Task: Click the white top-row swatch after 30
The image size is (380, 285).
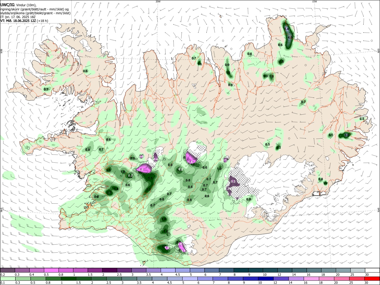Action: click(372, 270)
